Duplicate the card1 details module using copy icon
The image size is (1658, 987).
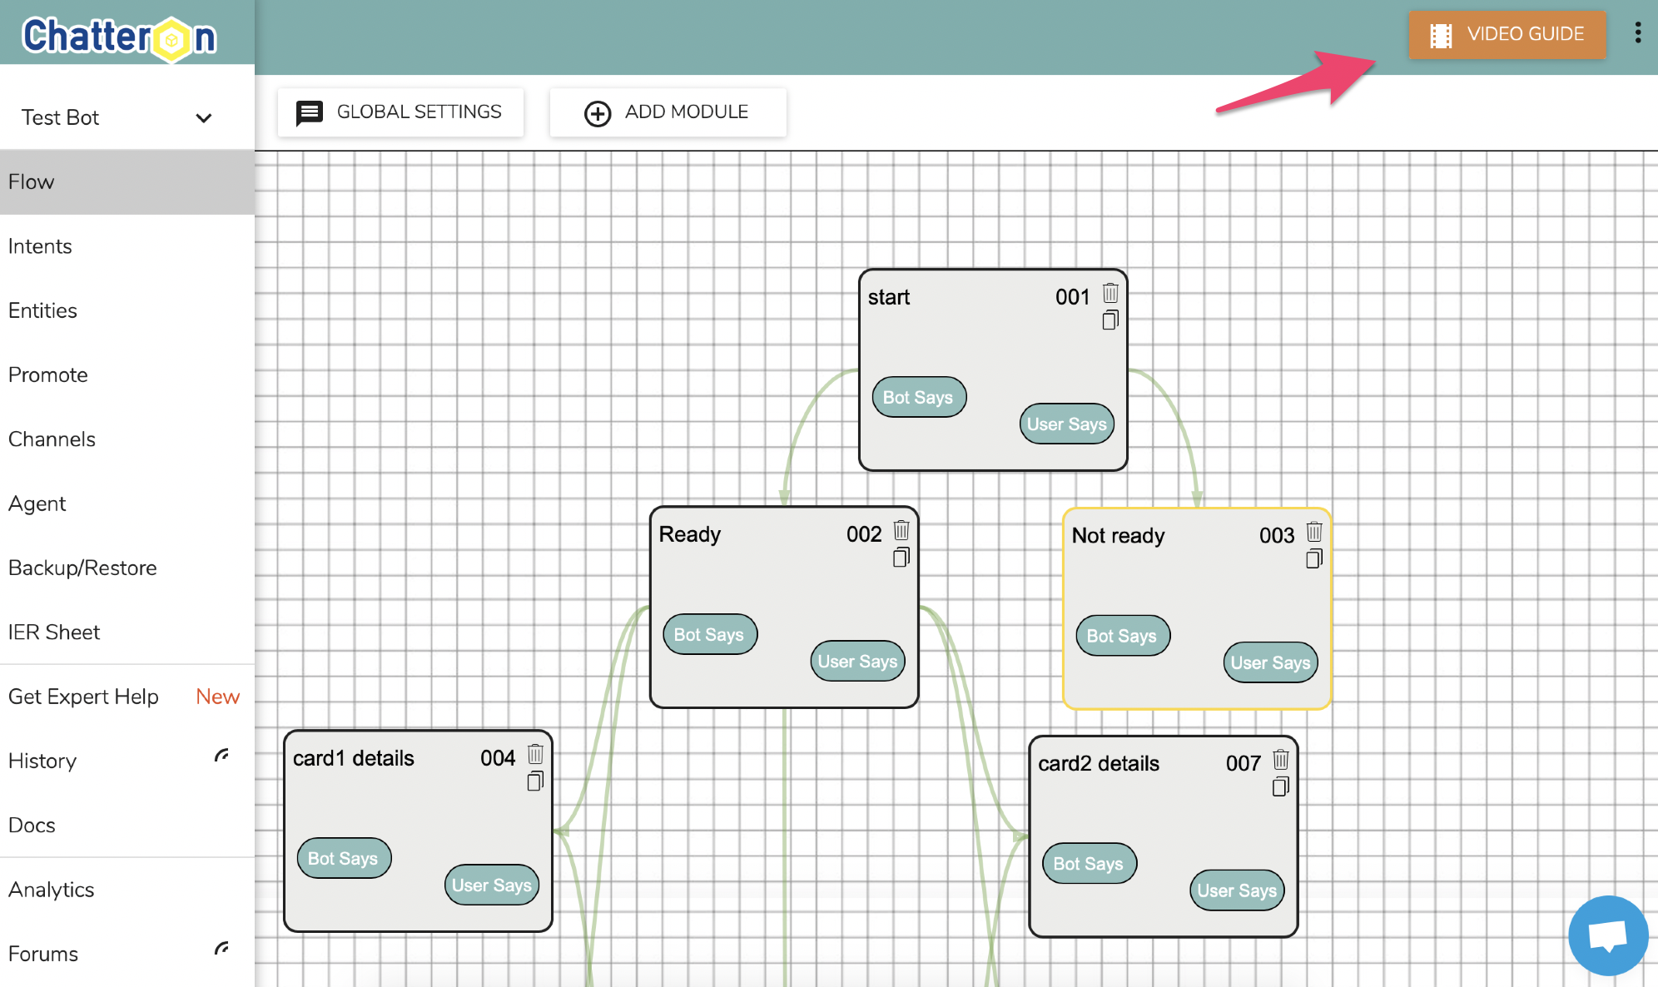tap(535, 781)
